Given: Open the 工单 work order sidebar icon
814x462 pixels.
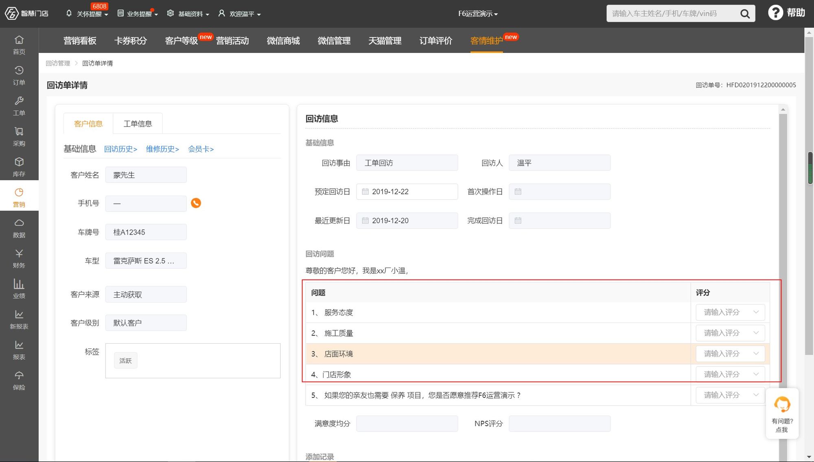Looking at the screenshot, I should coord(19,106).
